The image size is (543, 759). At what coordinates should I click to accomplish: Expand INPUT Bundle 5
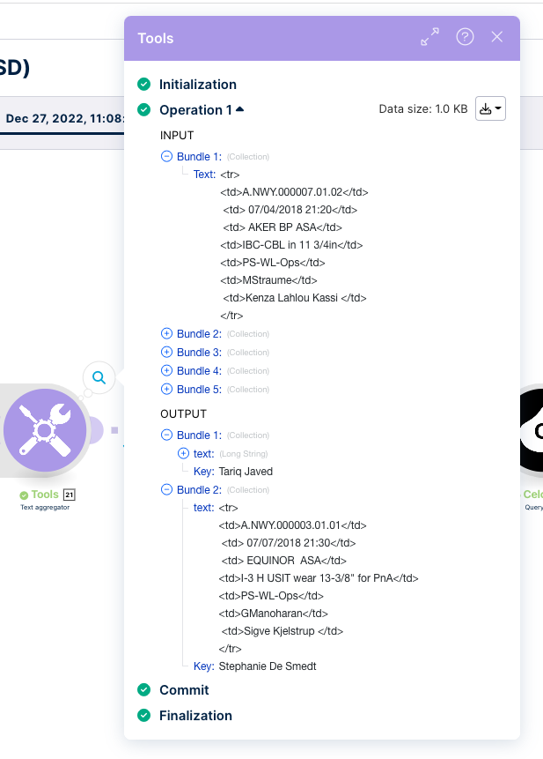[x=166, y=389]
